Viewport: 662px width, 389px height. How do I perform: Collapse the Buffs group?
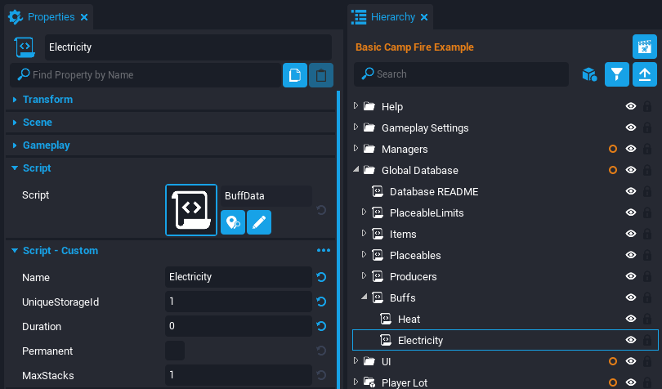[x=364, y=297]
